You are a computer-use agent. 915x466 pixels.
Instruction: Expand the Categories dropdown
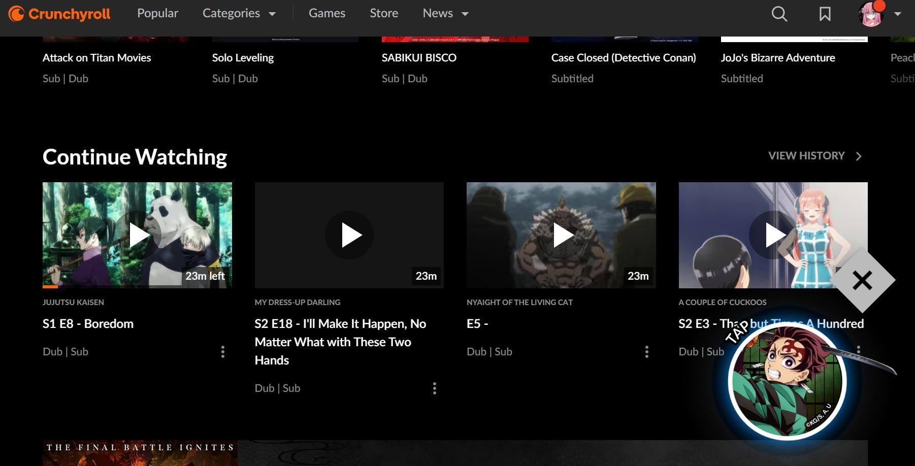click(x=239, y=14)
